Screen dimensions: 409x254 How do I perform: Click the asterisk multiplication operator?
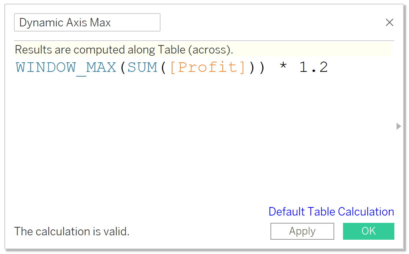(x=283, y=66)
